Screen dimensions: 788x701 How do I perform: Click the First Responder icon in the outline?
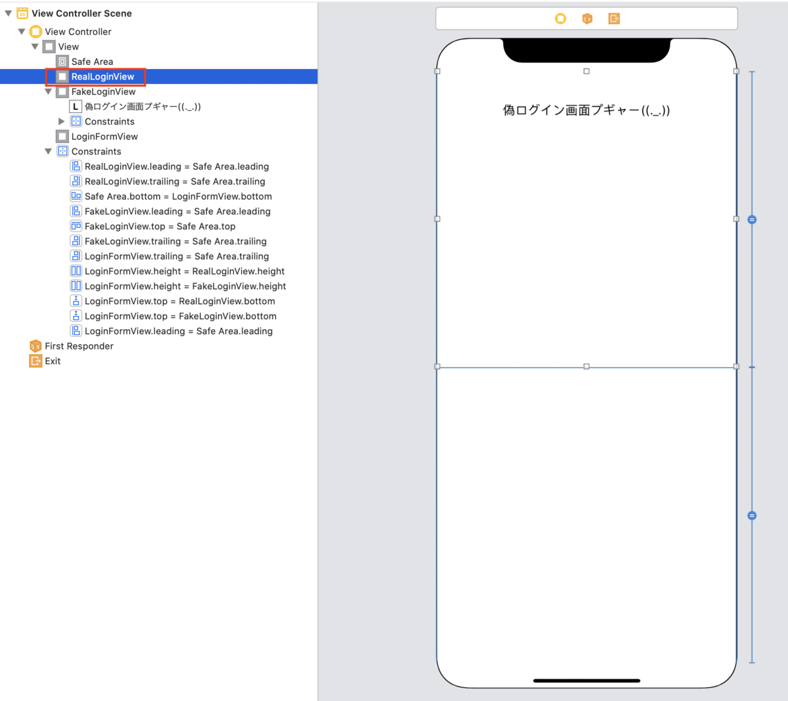pyautogui.click(x=35, y=346)
